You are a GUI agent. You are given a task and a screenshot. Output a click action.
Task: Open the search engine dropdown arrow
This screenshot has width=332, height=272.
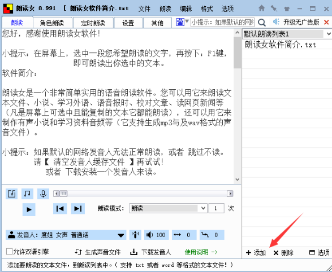coord(187,21)
